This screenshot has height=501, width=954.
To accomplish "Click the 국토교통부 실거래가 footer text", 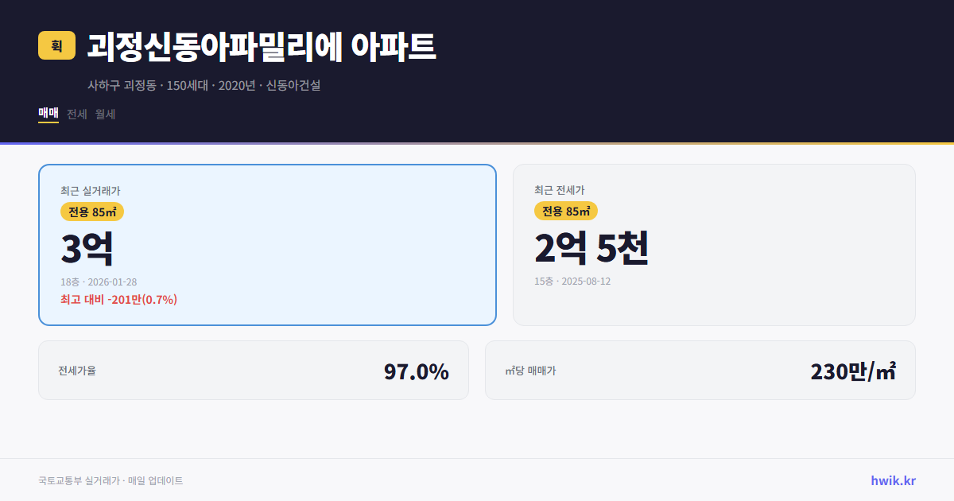I will pyautogui.click(x=79, y=480).
